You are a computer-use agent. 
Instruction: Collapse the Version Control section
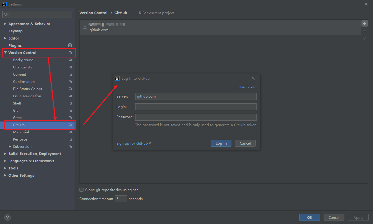coord(5,53)
